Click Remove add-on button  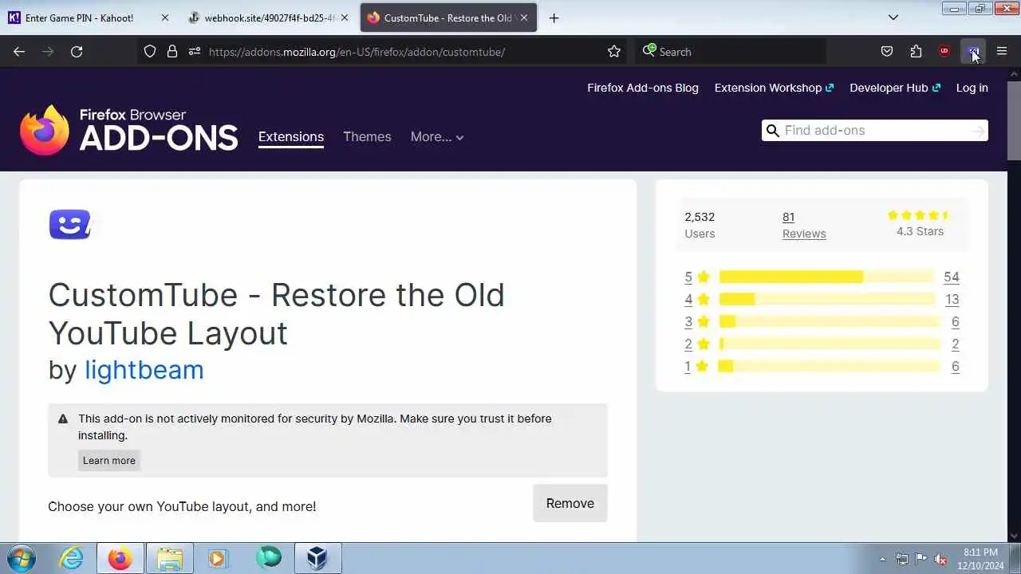[570, 503]
